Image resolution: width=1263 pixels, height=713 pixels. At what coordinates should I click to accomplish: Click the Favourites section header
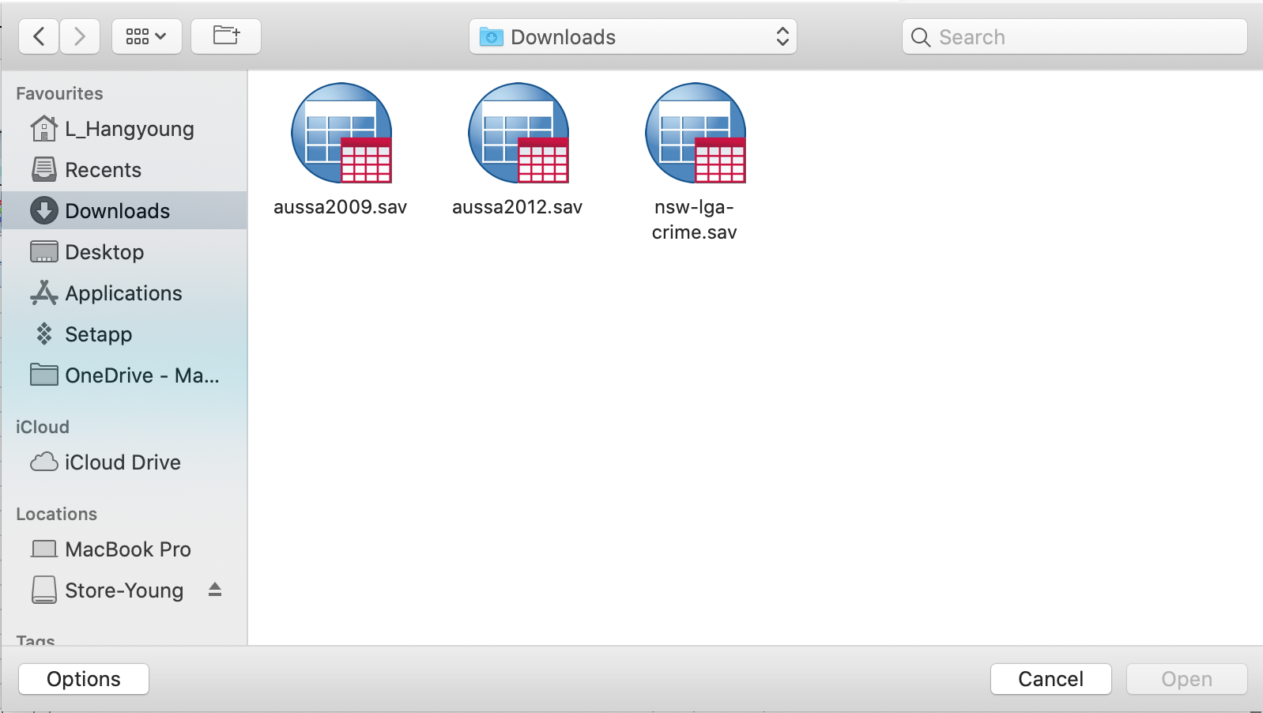[60, 93]
